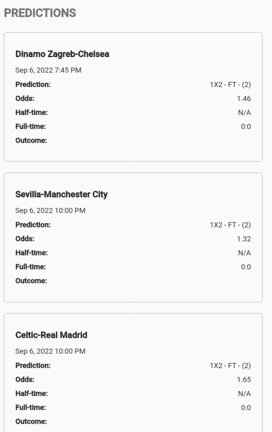Screen dimensions: 272x432
Task: Open the Sevilla-Manchester City match title
Action: point(61,194)
